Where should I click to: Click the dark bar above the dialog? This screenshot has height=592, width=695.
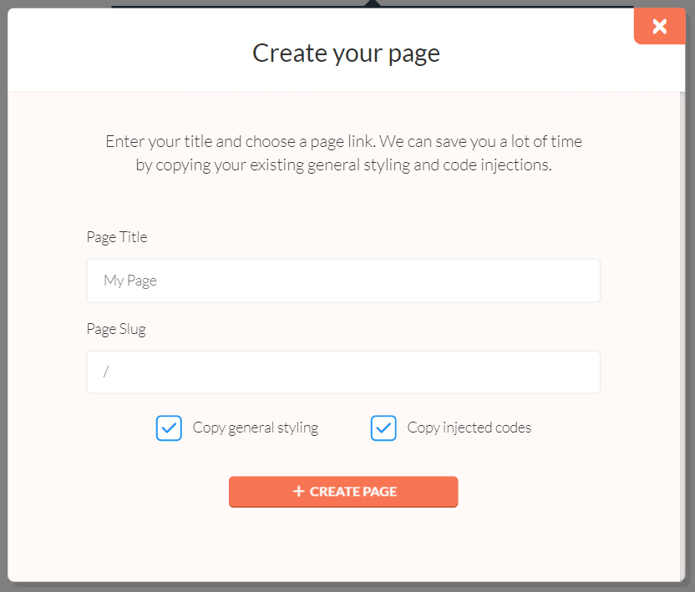(251, 3)
